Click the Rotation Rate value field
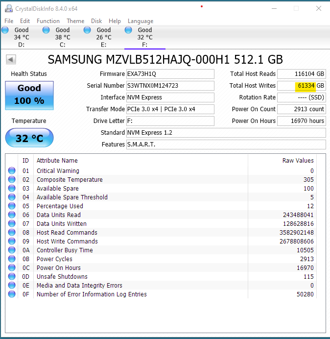The height and width of the screenshot is (339, 330). point(302,97)
